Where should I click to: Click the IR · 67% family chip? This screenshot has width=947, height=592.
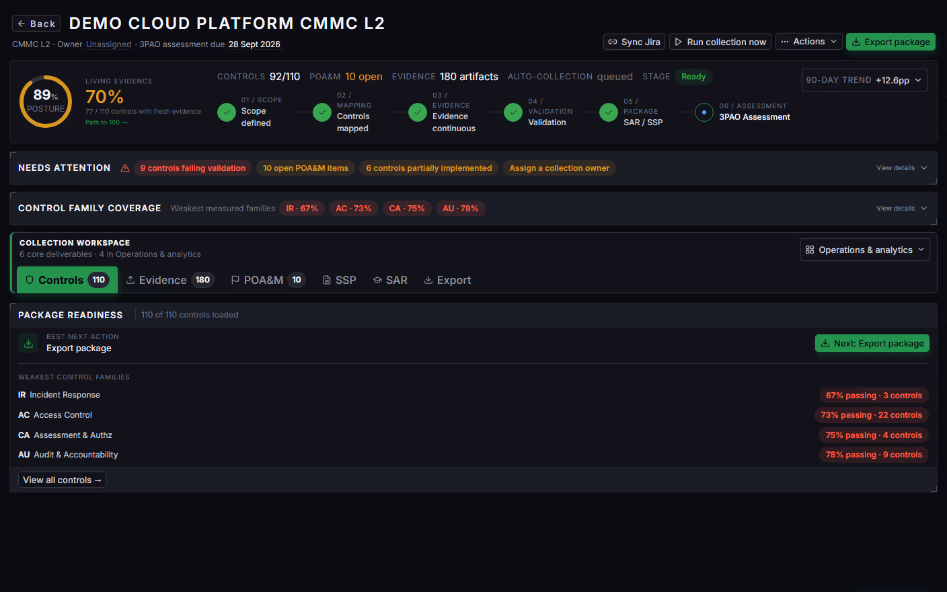point(302,209)
